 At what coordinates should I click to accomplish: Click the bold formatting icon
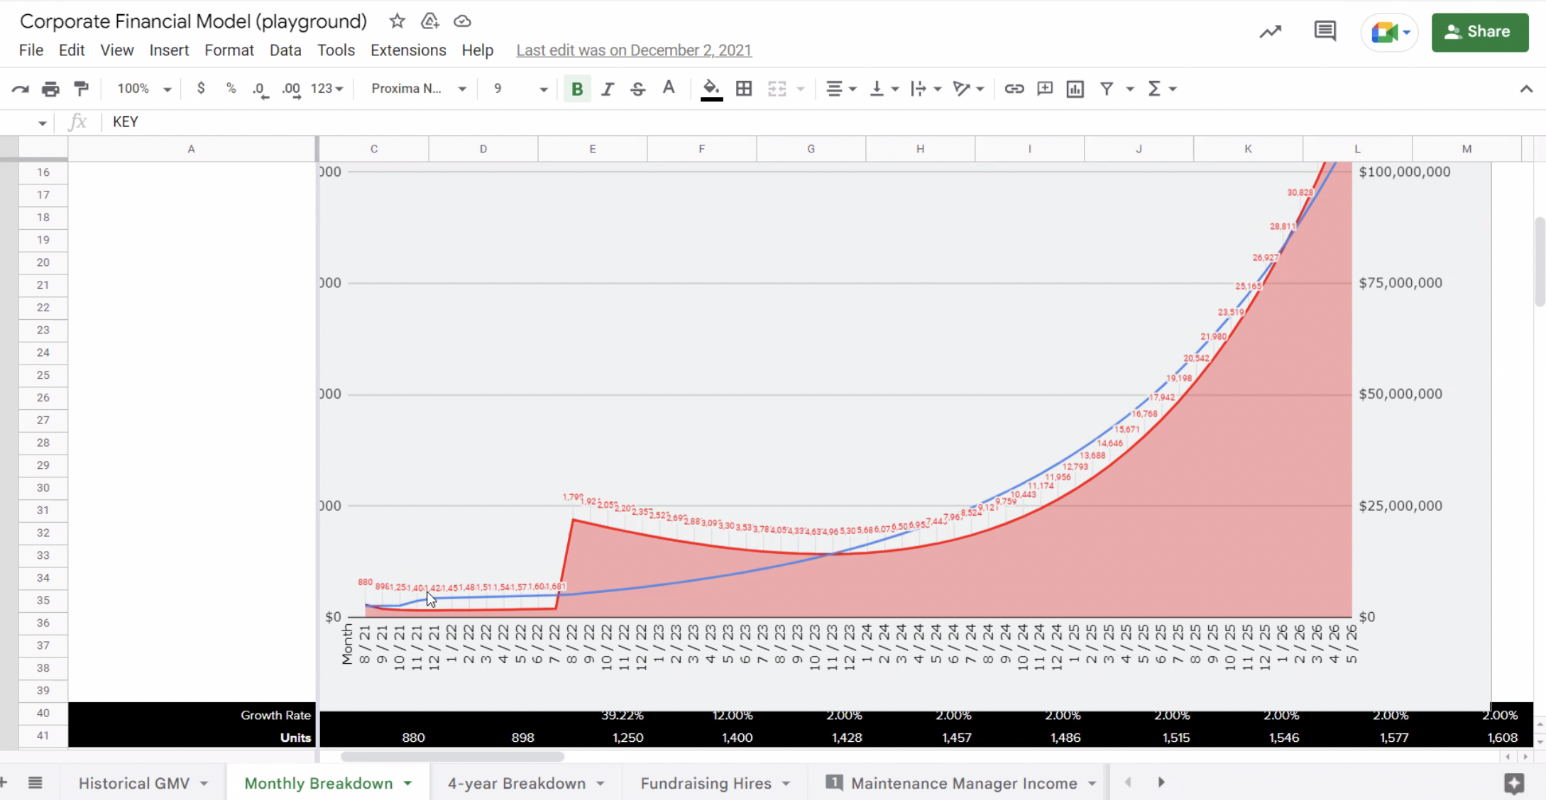[576, 89]
